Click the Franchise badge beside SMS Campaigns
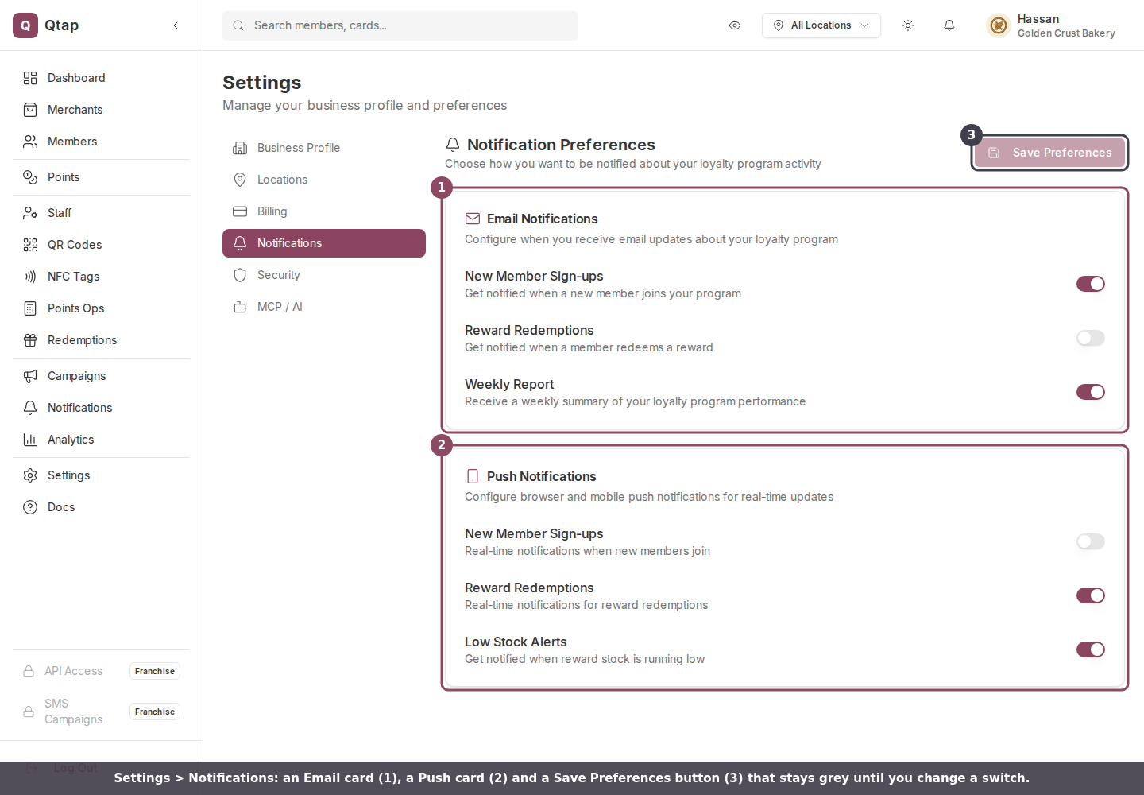 155,712
